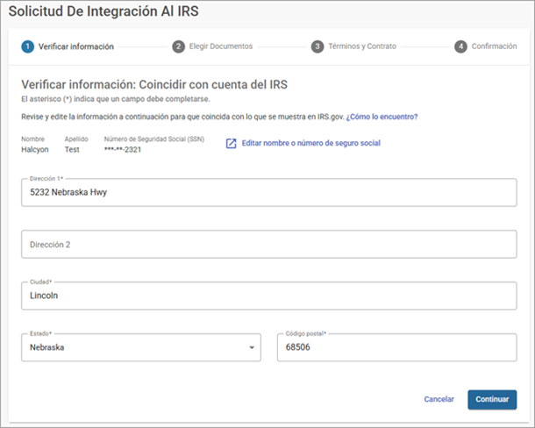This screenshot has height=428, width=535.
Task: Click the Nebraska state combo box
Action: tap(141, 347)
